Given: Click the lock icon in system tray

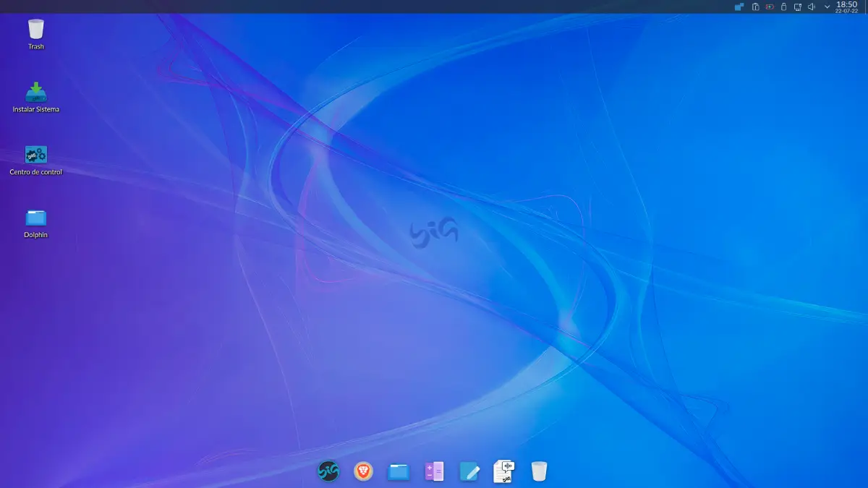Looking at the screenshot, I should [x=783, y=7].
